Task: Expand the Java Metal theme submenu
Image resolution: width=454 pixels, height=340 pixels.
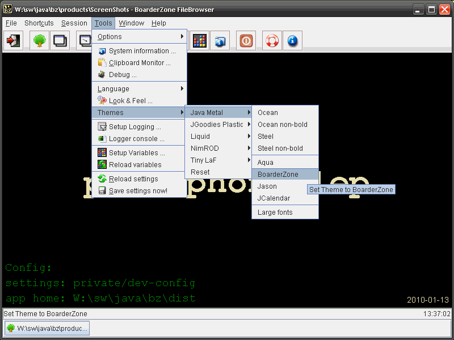Action: tap(218, 112)
